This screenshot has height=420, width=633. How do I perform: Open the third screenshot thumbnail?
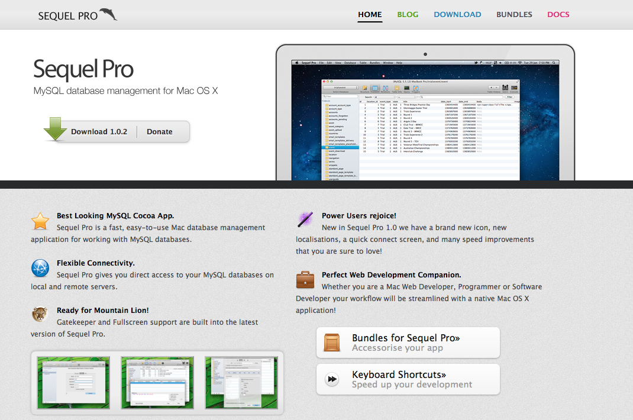pyautogui.click(x=241, y=382)
